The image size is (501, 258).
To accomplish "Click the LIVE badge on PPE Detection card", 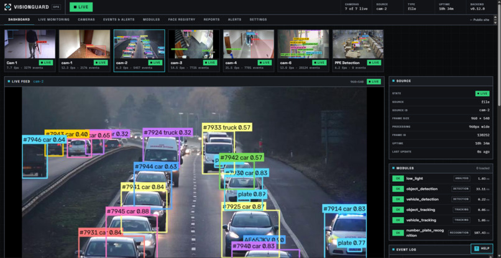I will [x=374, y=63].
